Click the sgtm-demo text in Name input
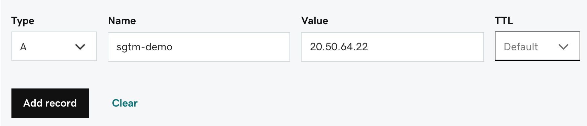 (x=144, y=47)
